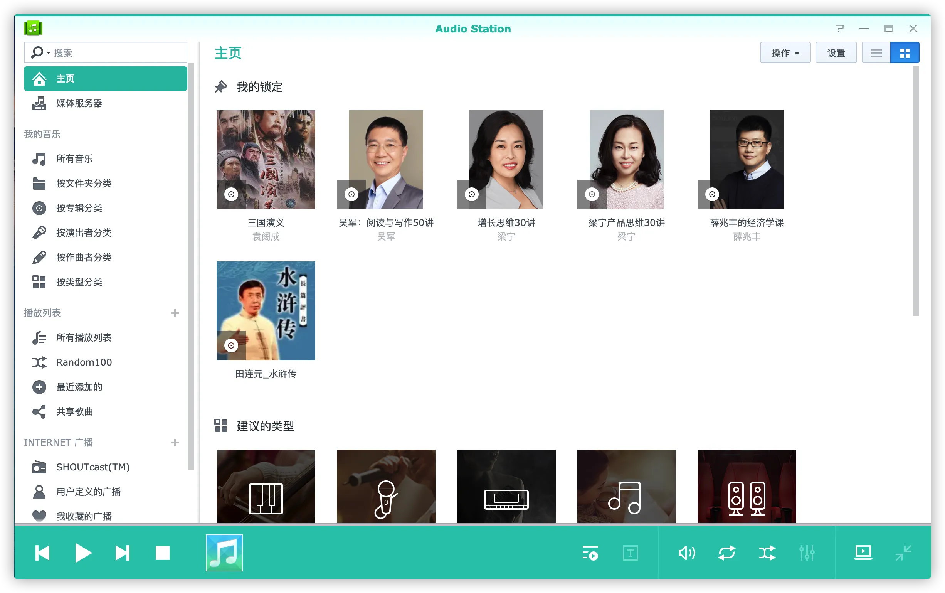Click artist name 袁阔成
The image size is (945, 593).
[x=266, y=237]
